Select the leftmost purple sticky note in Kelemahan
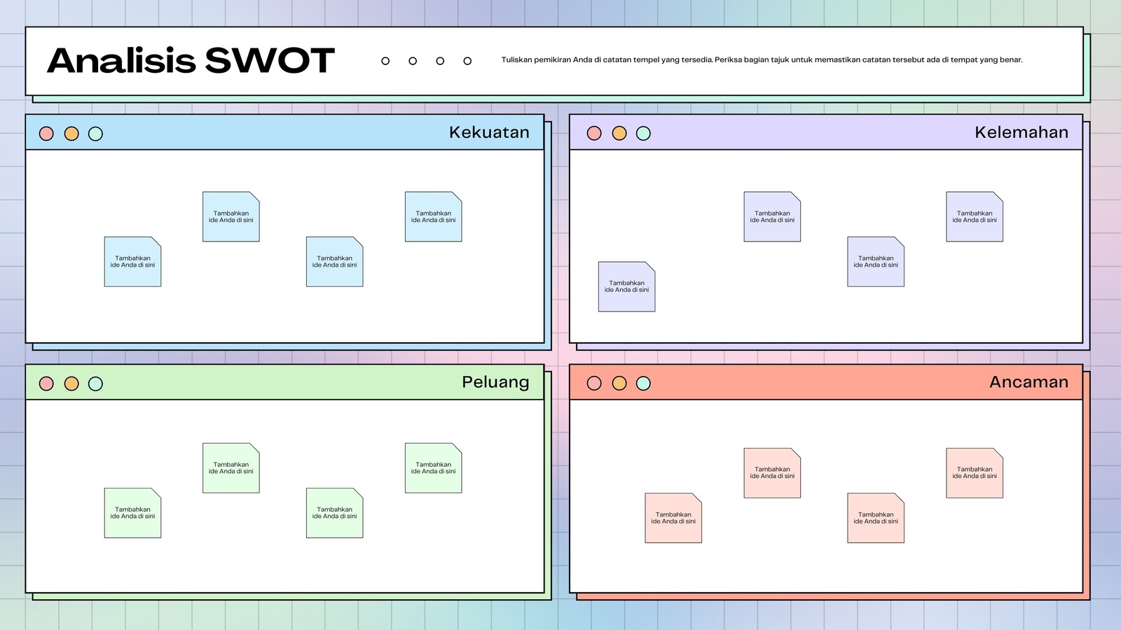The height and width of the screenshot is (630, 1121). [626, 287]
